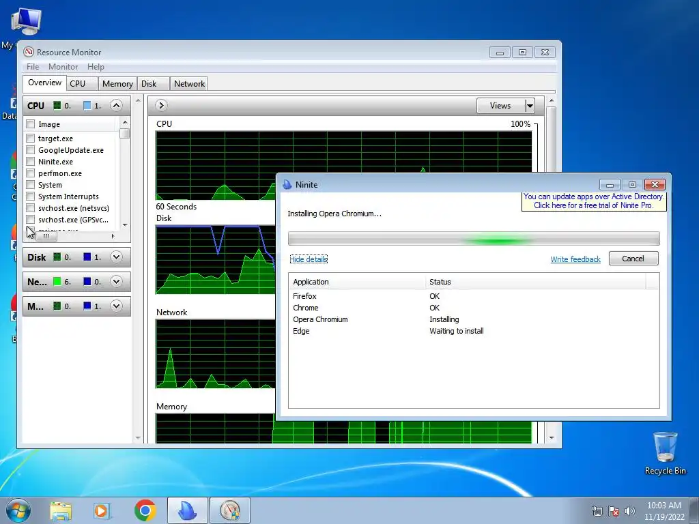This screenshot has height=524, width=699.
Task: Expand the Disk section chevron
Action: point(116,257)
